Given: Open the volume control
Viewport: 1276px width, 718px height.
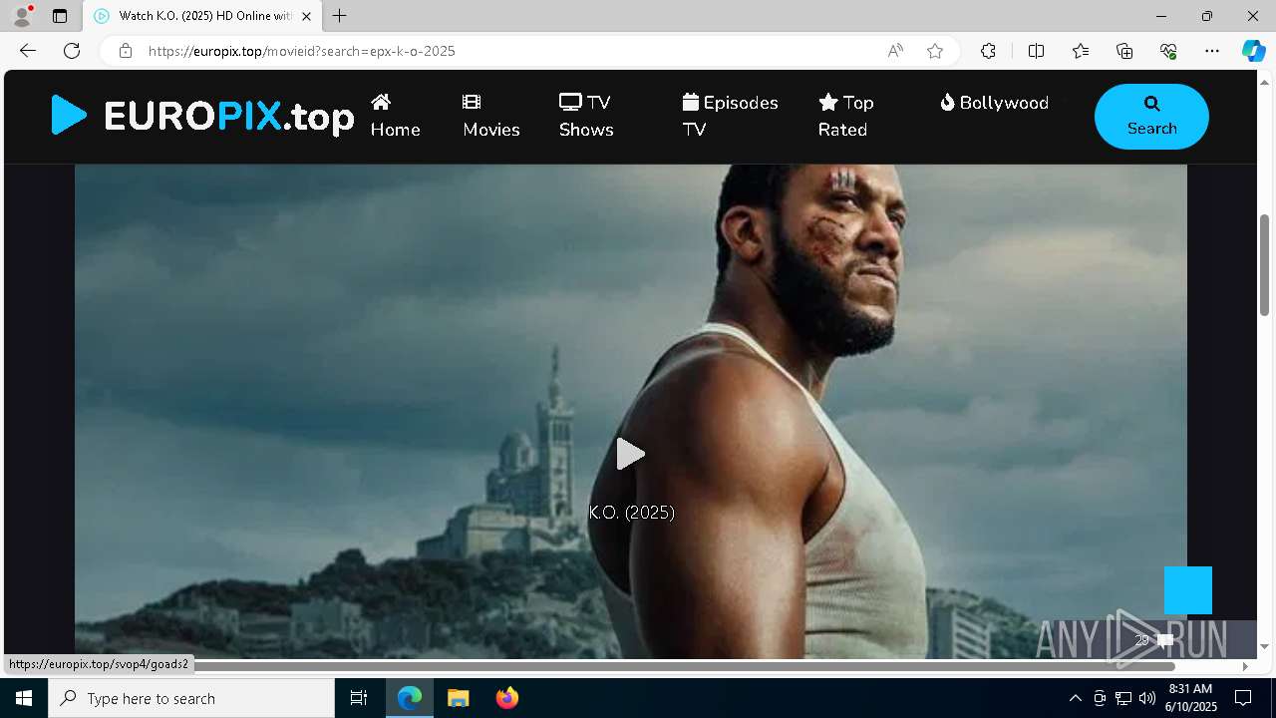Looking at the screenshot, I should (1147, 698).
